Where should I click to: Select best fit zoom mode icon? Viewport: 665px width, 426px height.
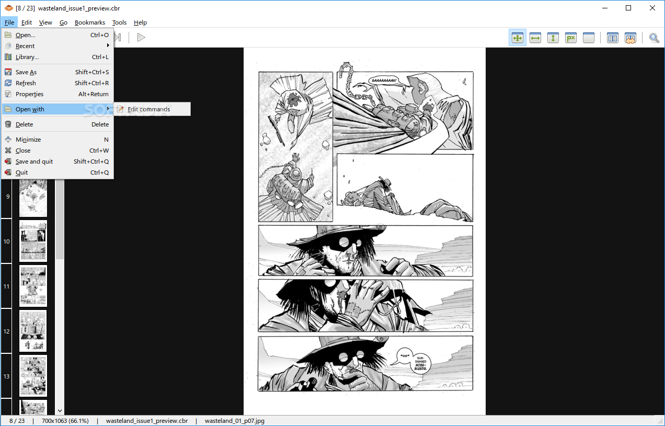coord(518,38)
